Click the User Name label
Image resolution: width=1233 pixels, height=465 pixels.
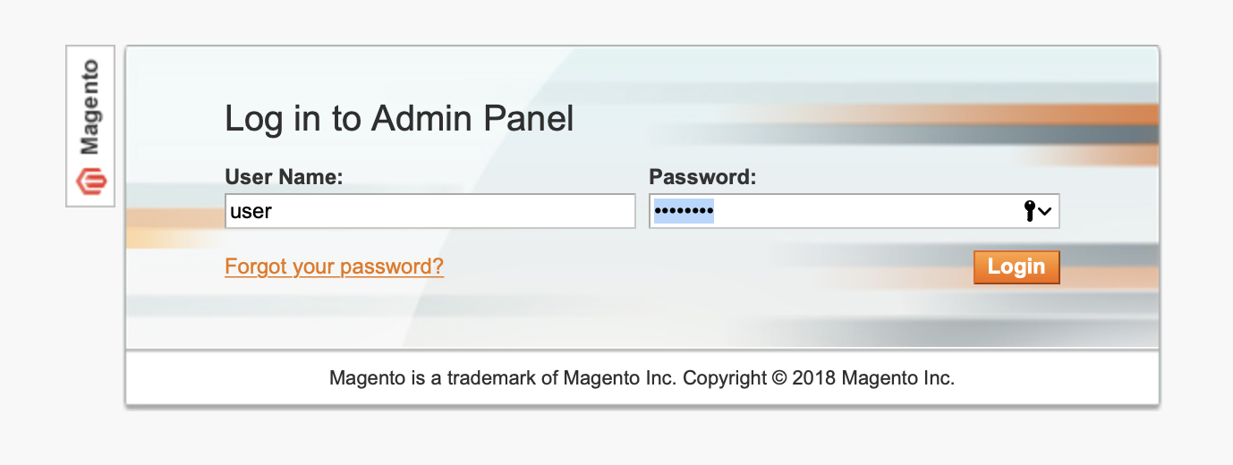pyautogui.click(x=284, y=177)
